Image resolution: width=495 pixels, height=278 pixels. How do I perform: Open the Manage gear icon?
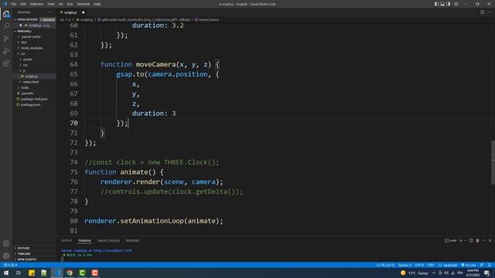coord(6,256)
